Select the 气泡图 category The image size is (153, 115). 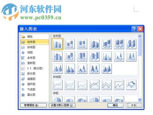[35, 90]
